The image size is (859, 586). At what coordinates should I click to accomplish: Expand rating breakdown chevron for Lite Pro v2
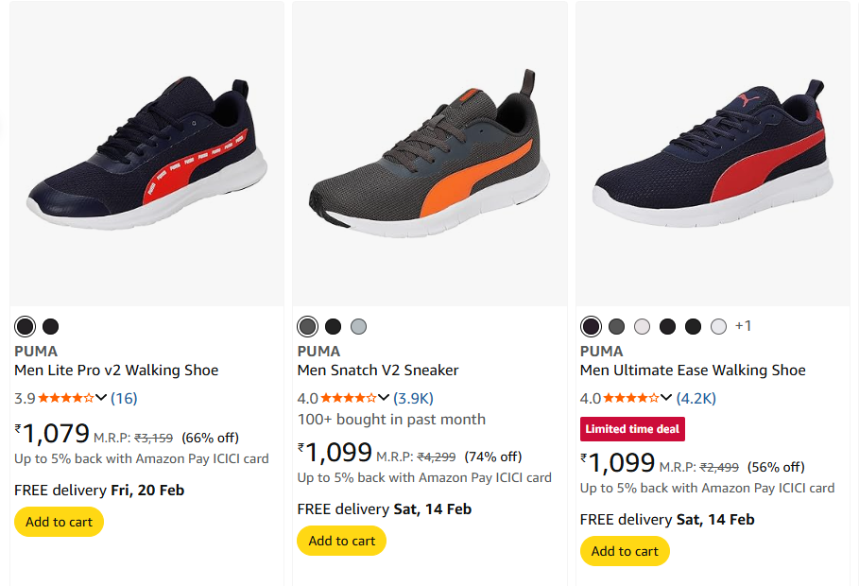coord(101,398)
